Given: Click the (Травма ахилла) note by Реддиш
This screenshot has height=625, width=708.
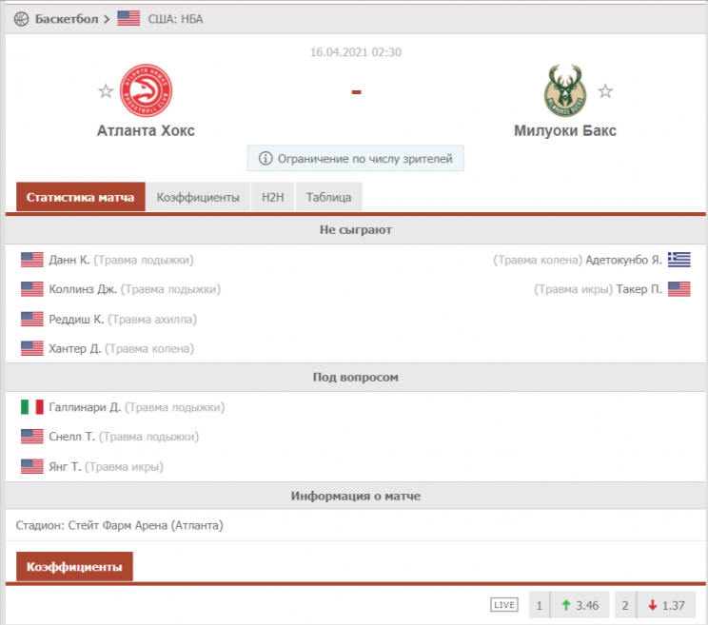Looking at the screenshot, I should (x=152, y=319).
